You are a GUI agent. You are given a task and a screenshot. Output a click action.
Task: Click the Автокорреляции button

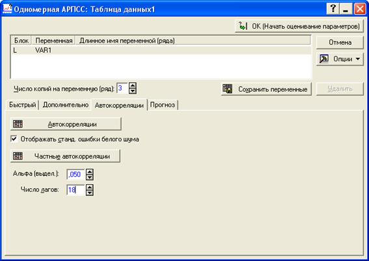pos(66,124)
